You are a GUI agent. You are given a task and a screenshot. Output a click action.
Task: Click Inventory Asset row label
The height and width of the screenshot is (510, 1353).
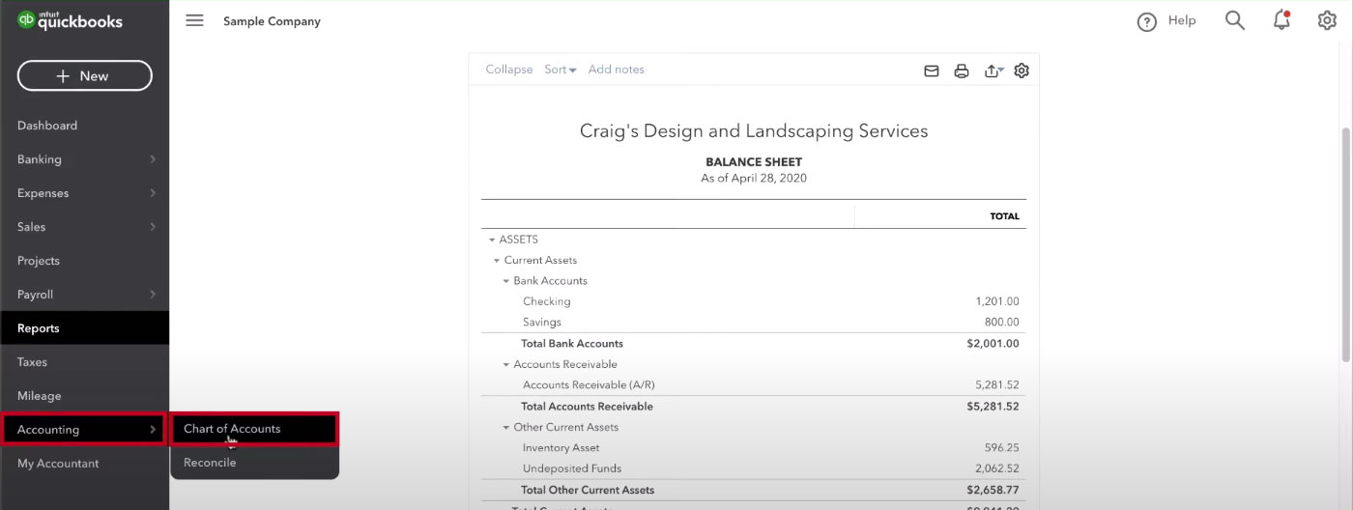pyautogui.click(x=561, y=448)
